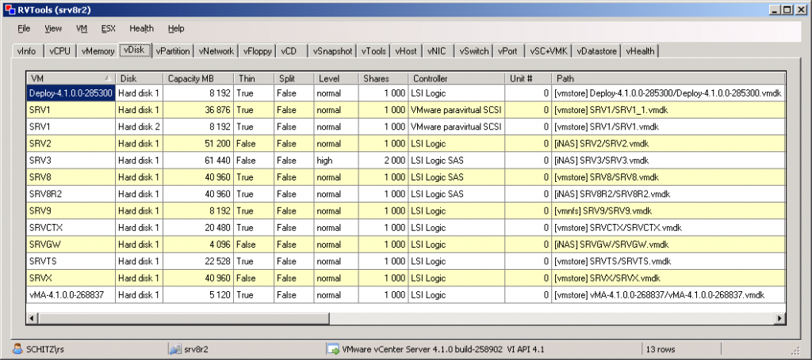Click the 4 096 capacity cell for SRVGW

click(x=198, y=244)
